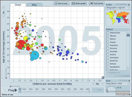Click the country list scroll-down arrow
Image resolution: width=132 pixels, height=97 pixels.
pos(128,69)
